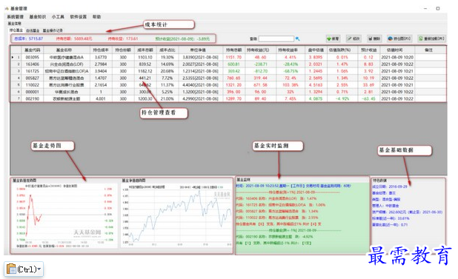Switch to the 基金操作记录 tab
This screenshot has width=458, height=279.
(53, 30)
